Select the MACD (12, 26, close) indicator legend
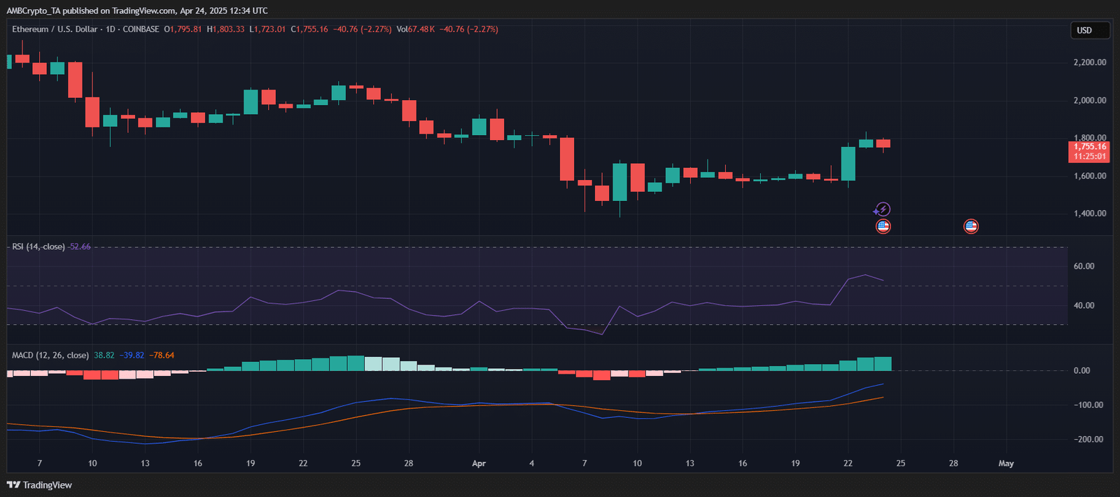Screen dimensions: 1120x497 pos(50,356)
